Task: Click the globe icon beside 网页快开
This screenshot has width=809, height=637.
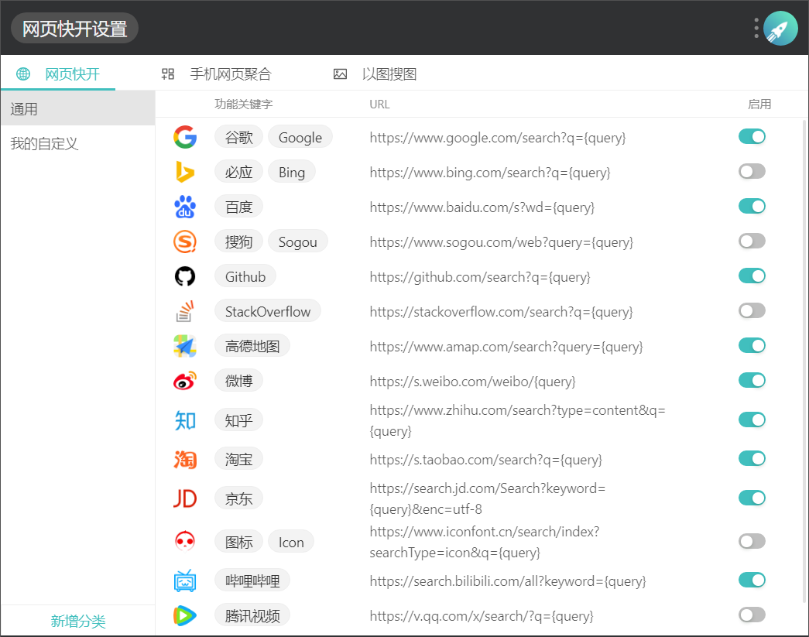Action: [23, 74]
